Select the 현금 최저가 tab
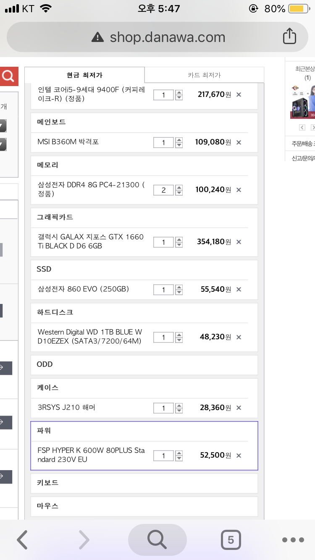Viewport: 315px width, 560px height. coord(84,75)
